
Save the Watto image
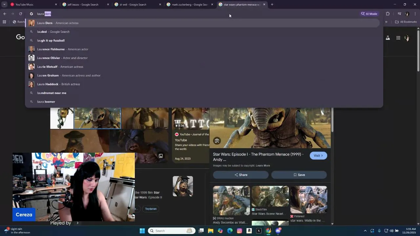point(299,175)
